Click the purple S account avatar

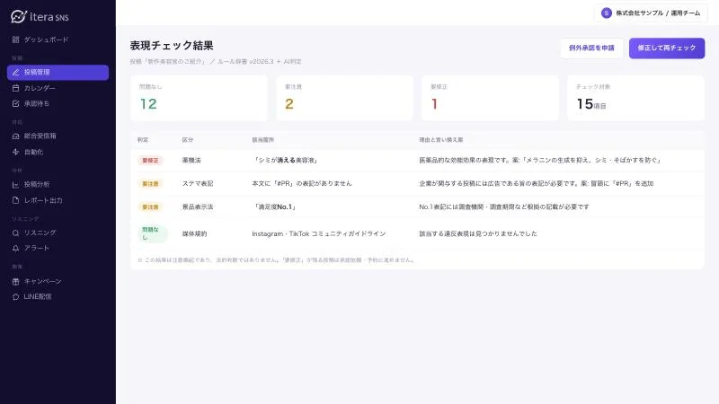coord(606,13)
